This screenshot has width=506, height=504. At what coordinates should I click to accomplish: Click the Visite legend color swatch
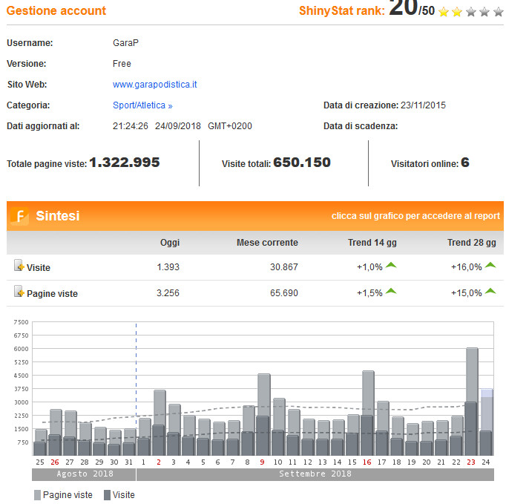tap(107, 495)
